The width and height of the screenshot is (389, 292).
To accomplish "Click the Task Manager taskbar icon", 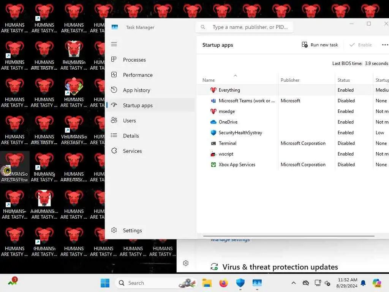I will [257, 283].
